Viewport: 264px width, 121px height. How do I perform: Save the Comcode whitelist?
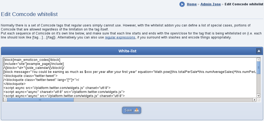pos(131,110)
